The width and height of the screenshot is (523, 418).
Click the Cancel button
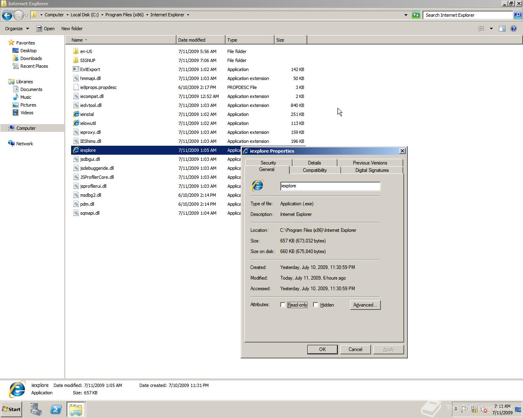point(355,349)
